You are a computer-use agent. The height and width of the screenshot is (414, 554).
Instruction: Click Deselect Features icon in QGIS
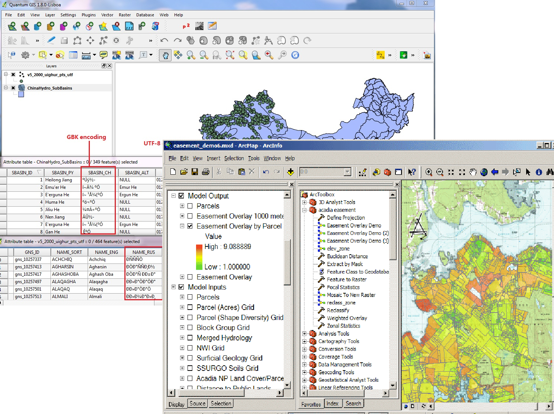point(60,55)
